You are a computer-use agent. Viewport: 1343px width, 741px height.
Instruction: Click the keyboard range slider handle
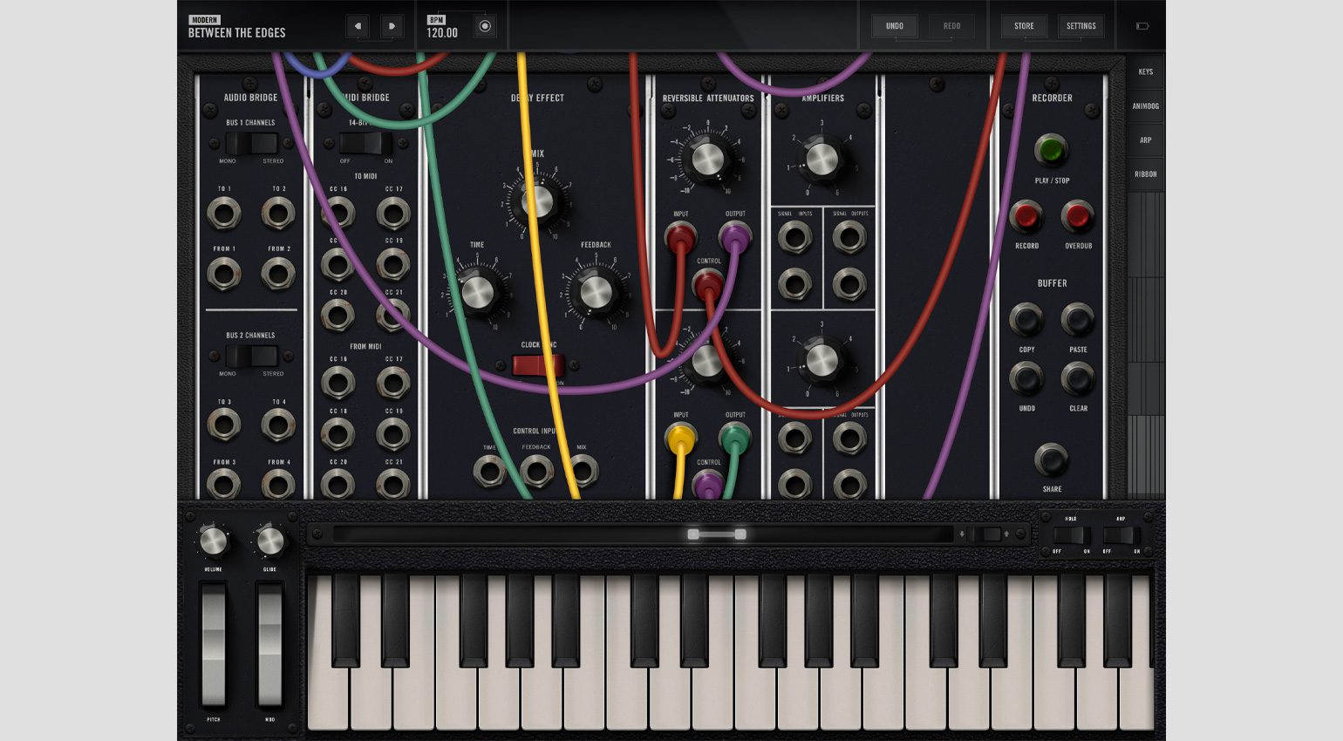tap(717, 534)
